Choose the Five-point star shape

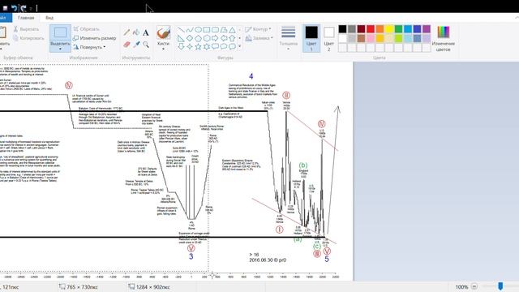click(198, 46)
